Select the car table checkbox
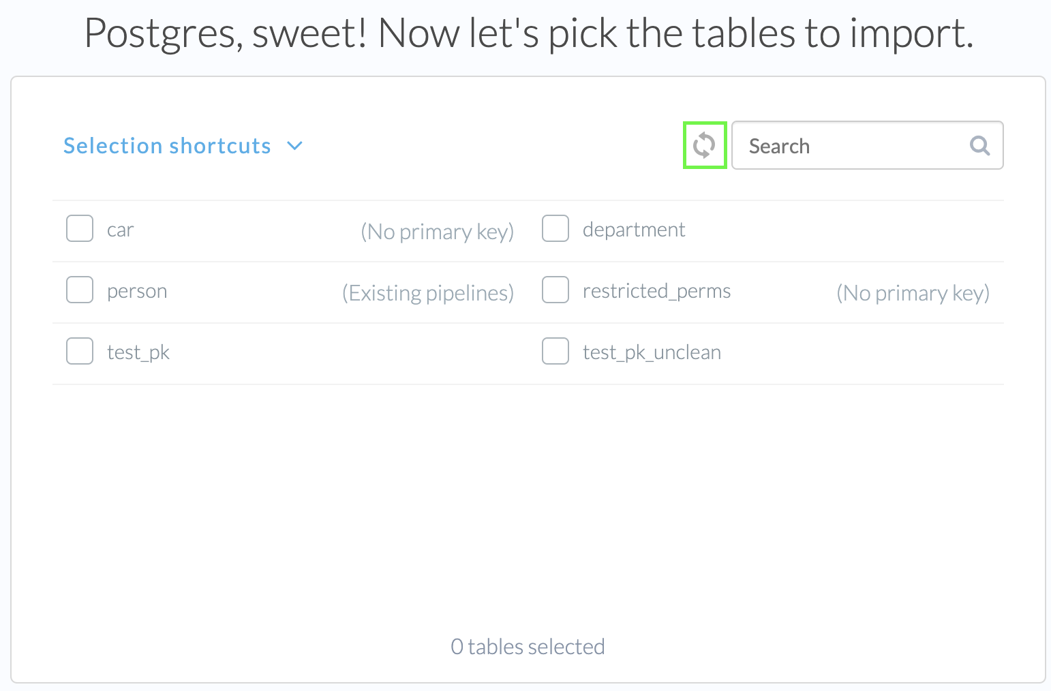1051x691 pixels. pyautogui.click(x=79, y=228)
